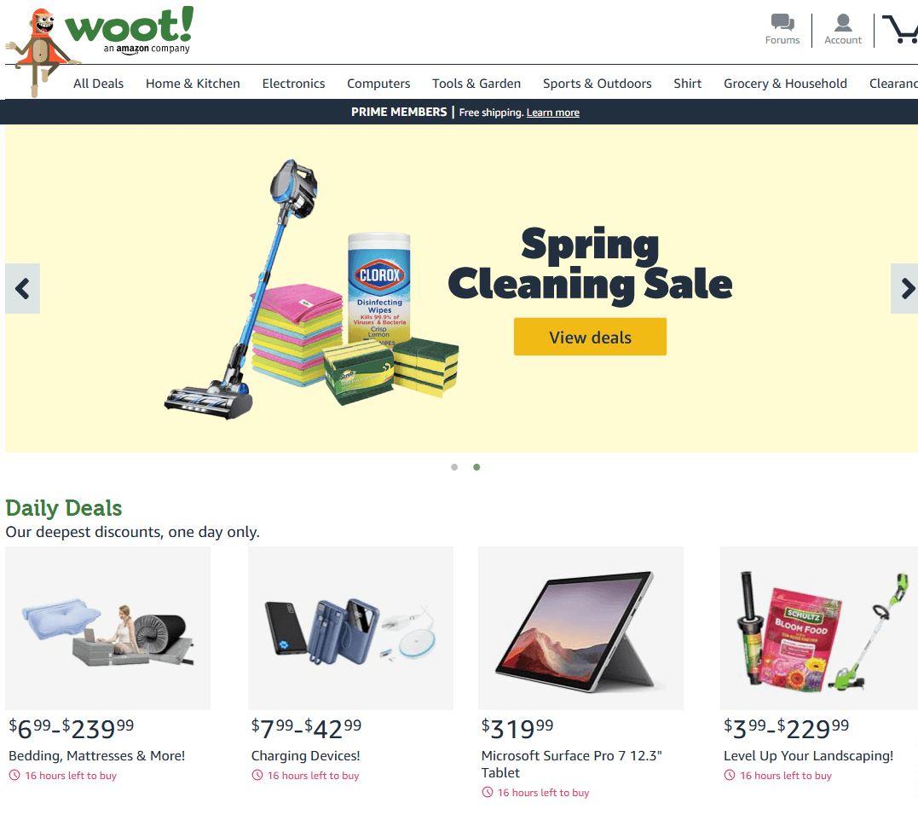This screenshot has height=826, width=918.
Task: Click clock icon under Microsoft Surface deal
Action: click(487, 792)
